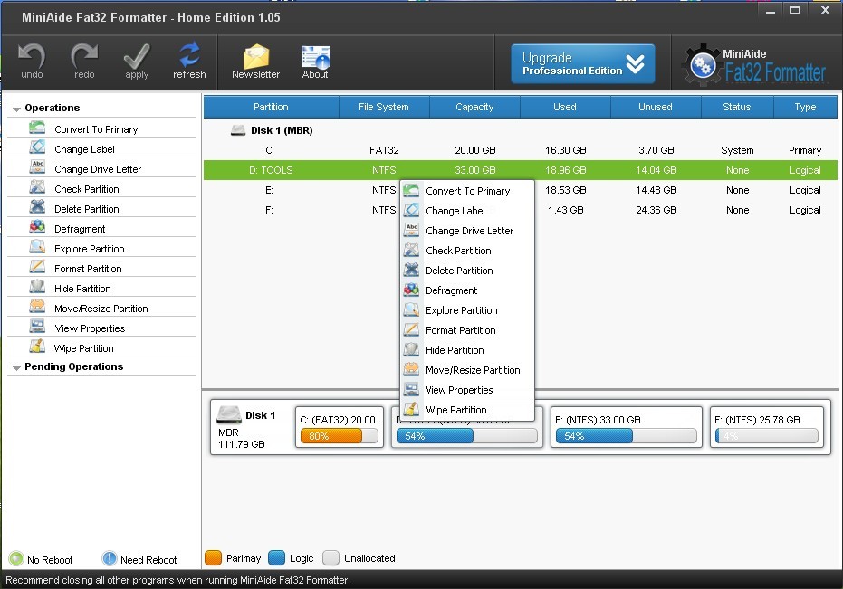This screenshot has width=843, height=589.
Task: Click the Unallocated legend swatch
Action: point(330,558)
